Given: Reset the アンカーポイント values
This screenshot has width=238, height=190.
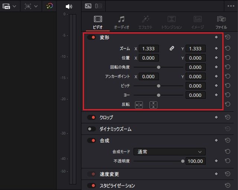Looking at the screenshot, I should point(228,76).
